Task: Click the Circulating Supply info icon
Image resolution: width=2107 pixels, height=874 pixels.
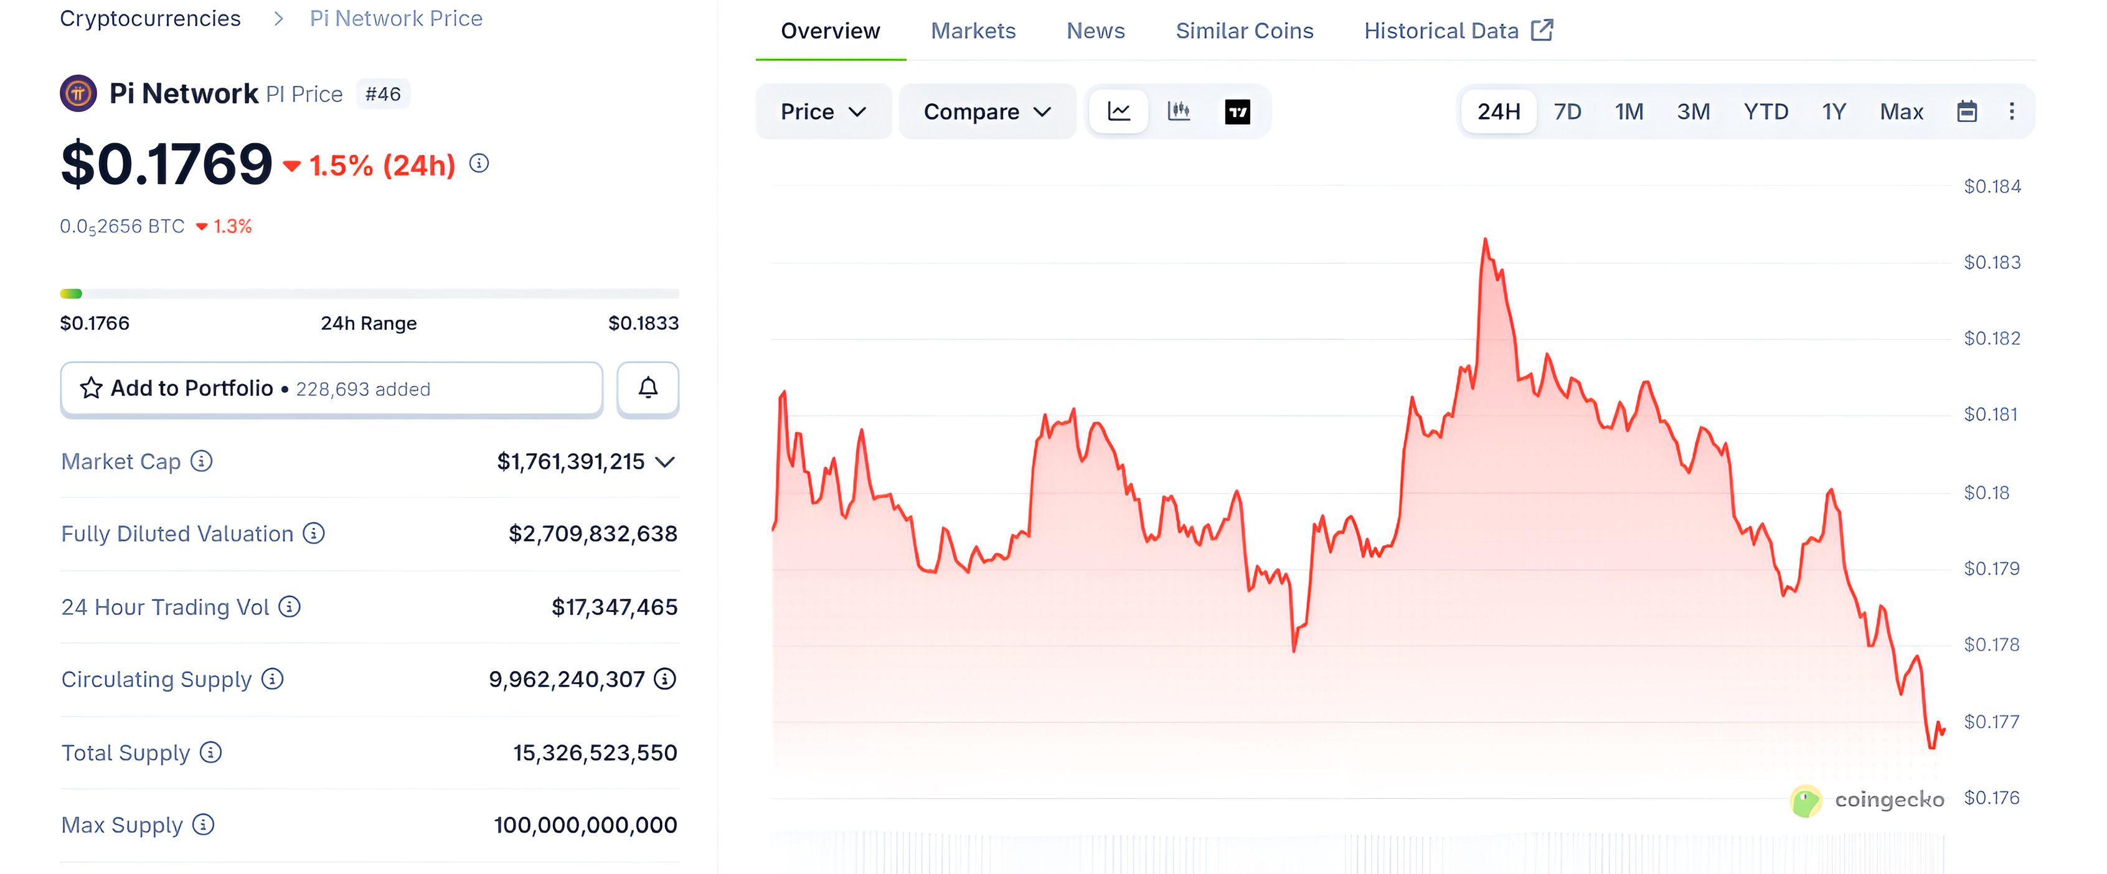Action: click(x=271, y=679)
